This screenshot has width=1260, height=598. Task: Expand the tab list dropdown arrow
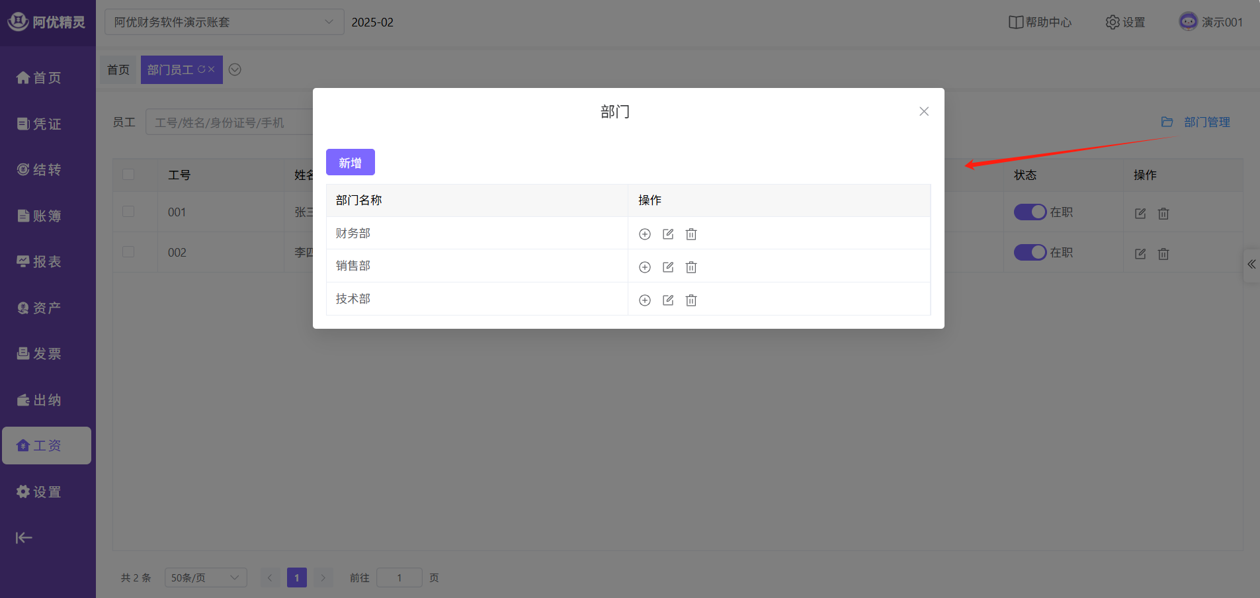click(x=235, y=70)
